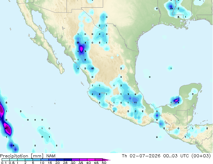The width and height of the screenshot is (213, 164).
Task: Click the "00..03 UTC" time range text
Action: pyautogui.click(x=176, y=156)
